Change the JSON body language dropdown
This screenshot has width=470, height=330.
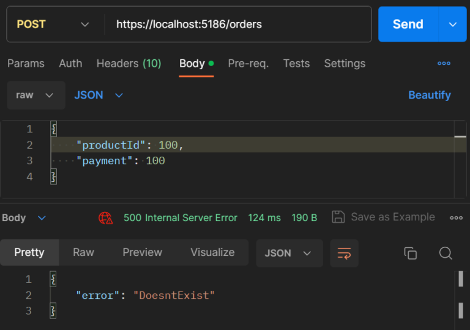pyautogui.click(x=99, y=95)
